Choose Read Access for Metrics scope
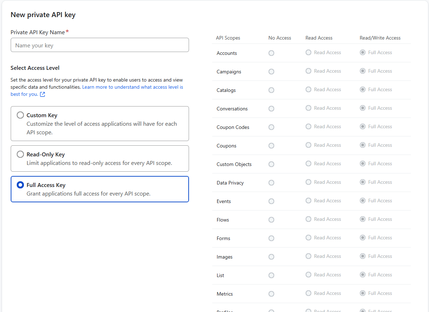Viewport: 429px width, 312px height. [x=308, y=293]
